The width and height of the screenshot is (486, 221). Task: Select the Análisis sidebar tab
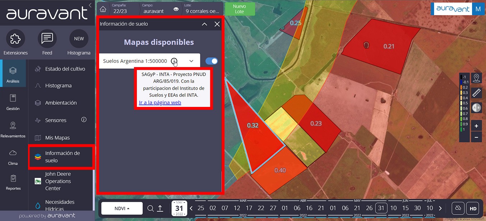click(13, 73)
